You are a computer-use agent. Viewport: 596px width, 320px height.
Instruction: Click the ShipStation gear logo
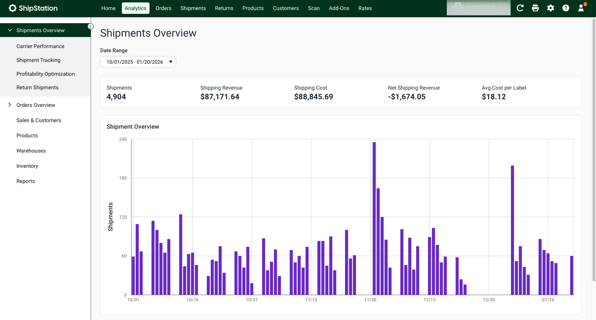[x=13, y=8]
